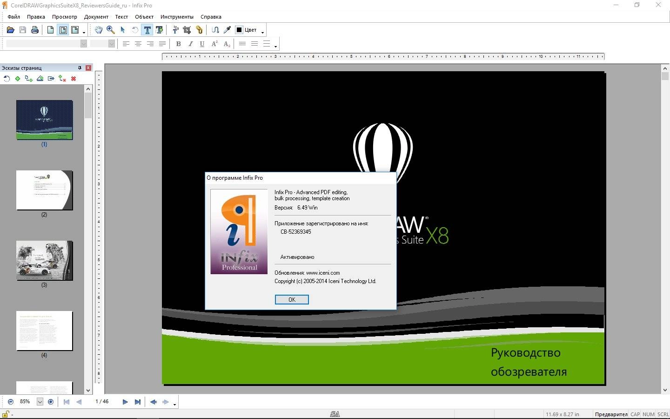Click the numbered text T123 tool
The image size is (670, 419).
pos(175,30)
